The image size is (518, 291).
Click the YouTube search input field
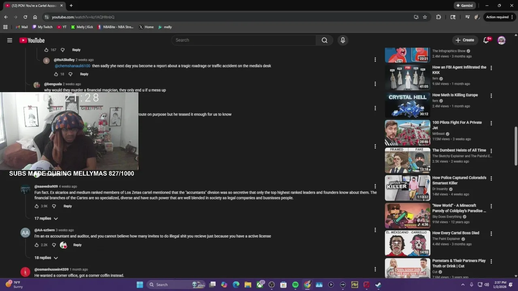point(243,40)
